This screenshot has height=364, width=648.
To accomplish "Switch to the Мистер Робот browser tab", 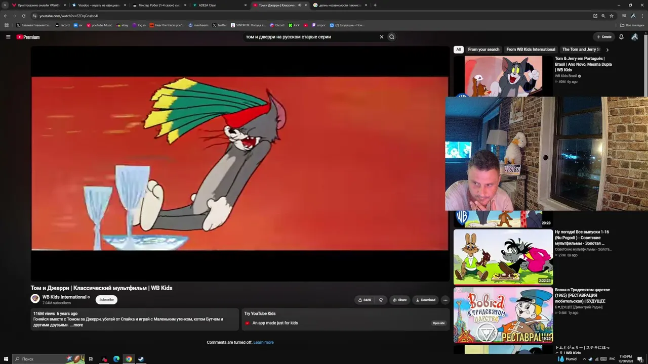I will click(159, 5).
